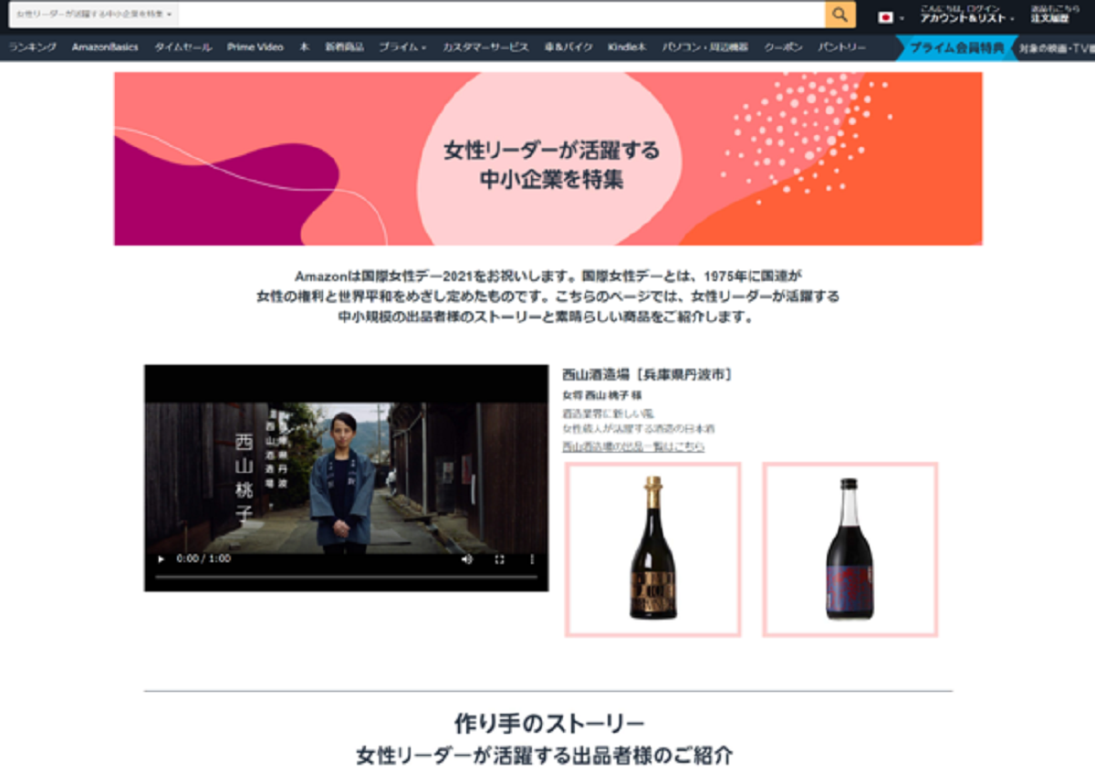Open 新着商品 navigation link
This screenshot has height=783, width=1095.
pyautogui.click(x=344, y=47)
